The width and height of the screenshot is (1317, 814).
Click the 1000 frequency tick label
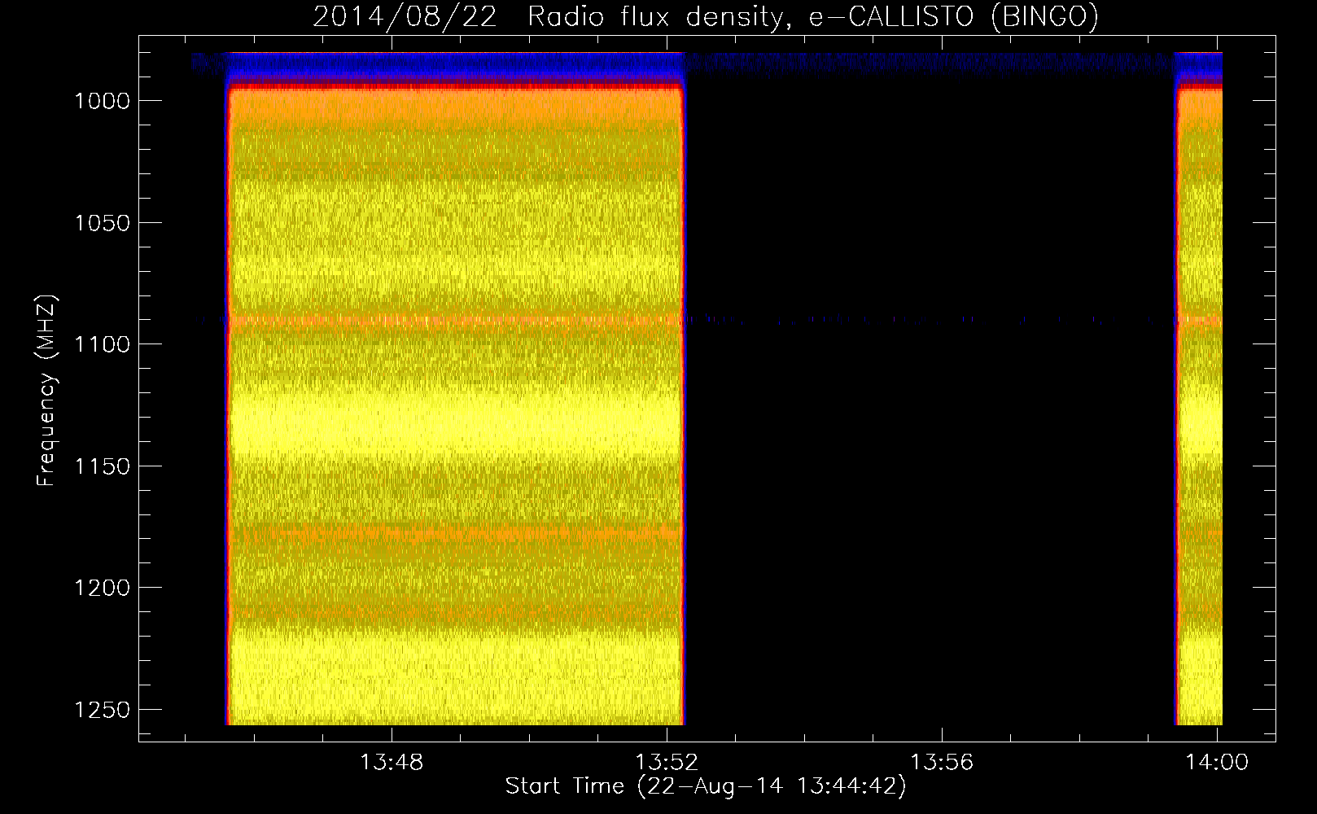[x=102, y=101]
